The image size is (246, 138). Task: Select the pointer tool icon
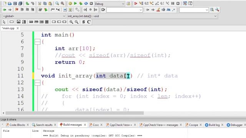click(4, 22)
